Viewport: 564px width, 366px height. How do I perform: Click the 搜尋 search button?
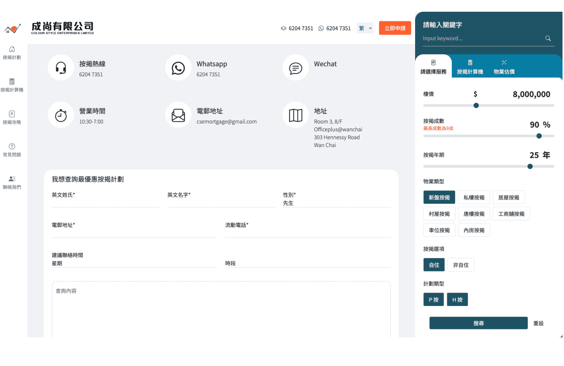click(x=478, y=323)
